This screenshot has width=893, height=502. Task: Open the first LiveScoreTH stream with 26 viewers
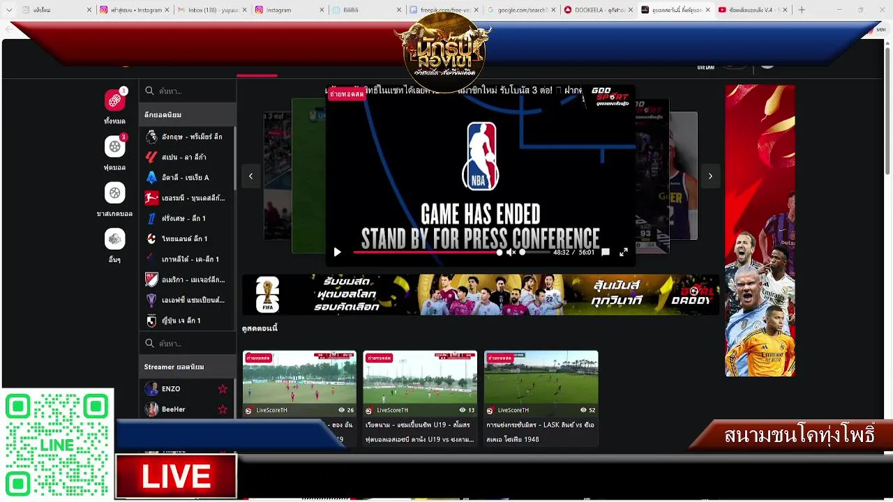[299, 377]
